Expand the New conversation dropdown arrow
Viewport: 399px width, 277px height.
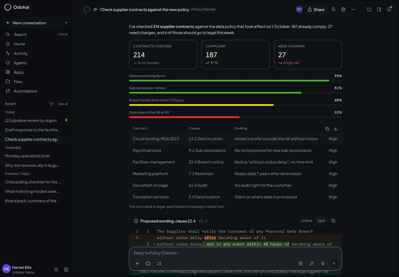click(x=66, y=23)
